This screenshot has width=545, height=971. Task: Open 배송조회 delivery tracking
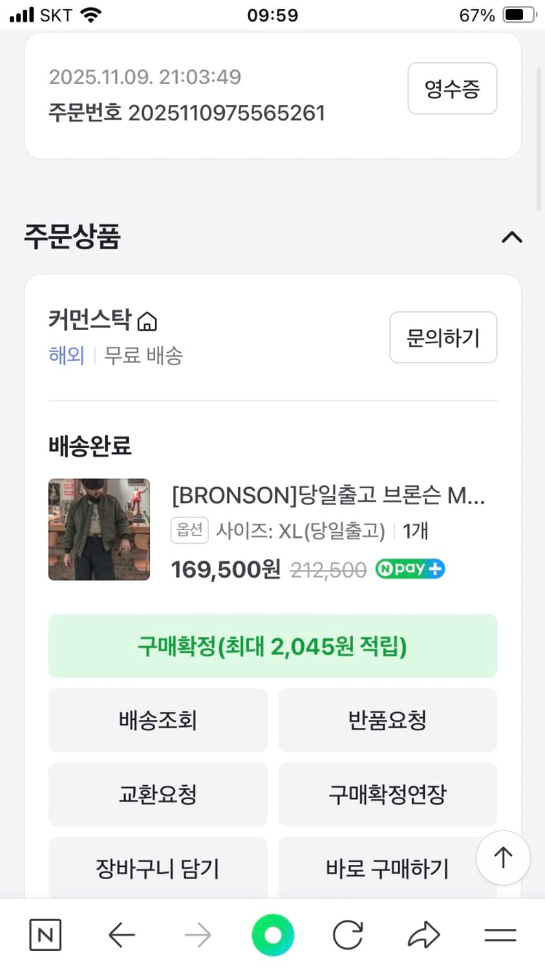pyautogui.click(x=158, y=720)
